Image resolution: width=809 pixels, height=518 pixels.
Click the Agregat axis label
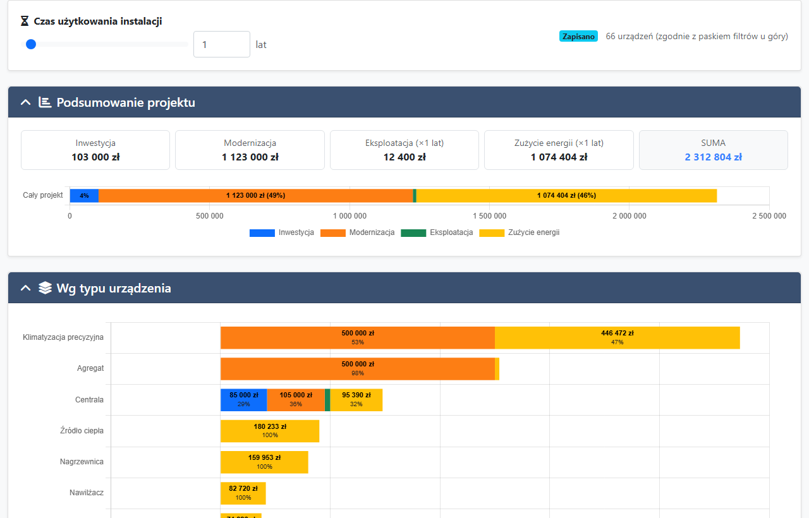(x=90, y=368)
